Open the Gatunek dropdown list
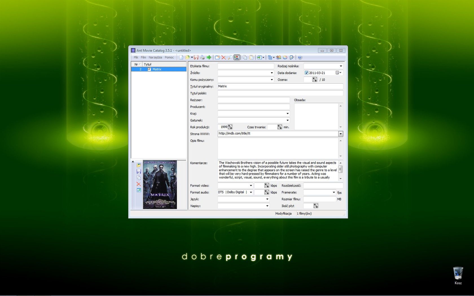The width and height of the screenshot is (474, 296). (x=288, y=120)
